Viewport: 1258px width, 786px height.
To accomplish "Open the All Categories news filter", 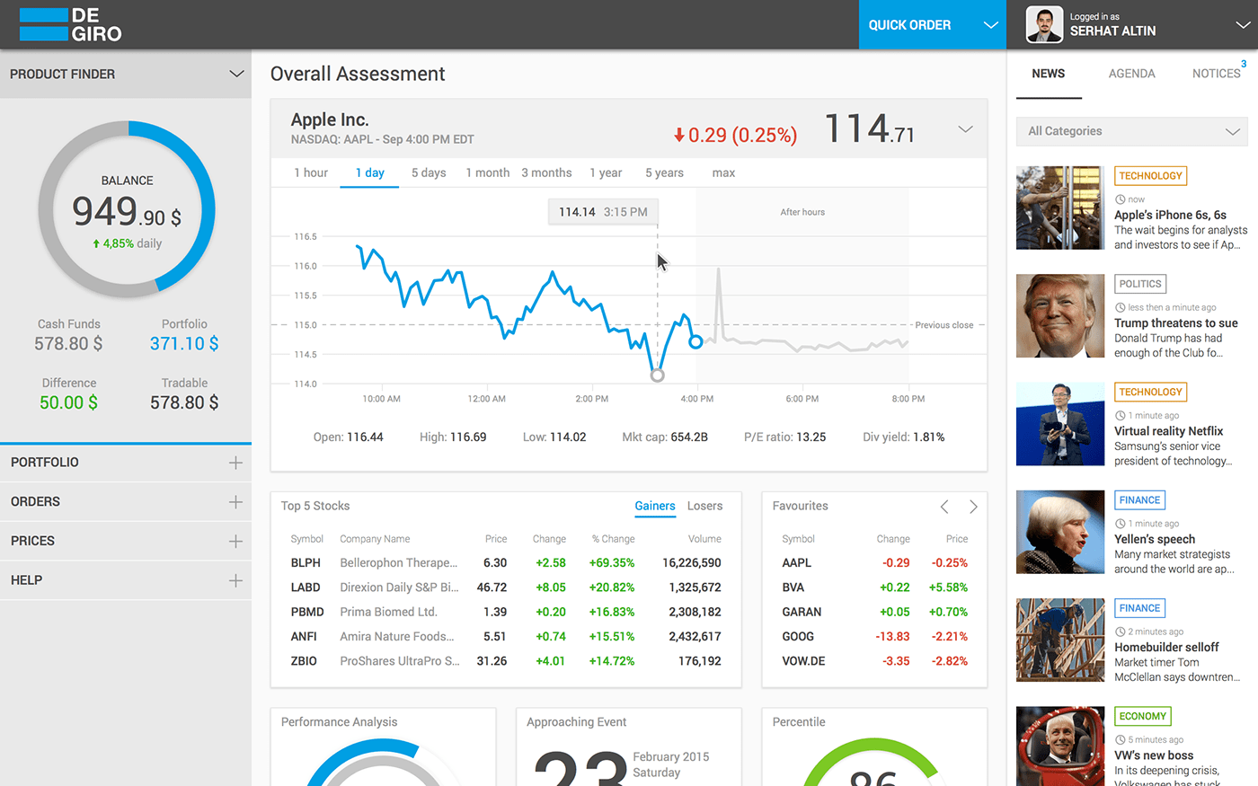I will click(1132, 131).
